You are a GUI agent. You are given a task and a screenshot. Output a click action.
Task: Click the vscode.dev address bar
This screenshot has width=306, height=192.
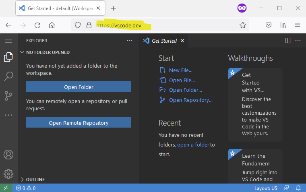tap(160, 25)
